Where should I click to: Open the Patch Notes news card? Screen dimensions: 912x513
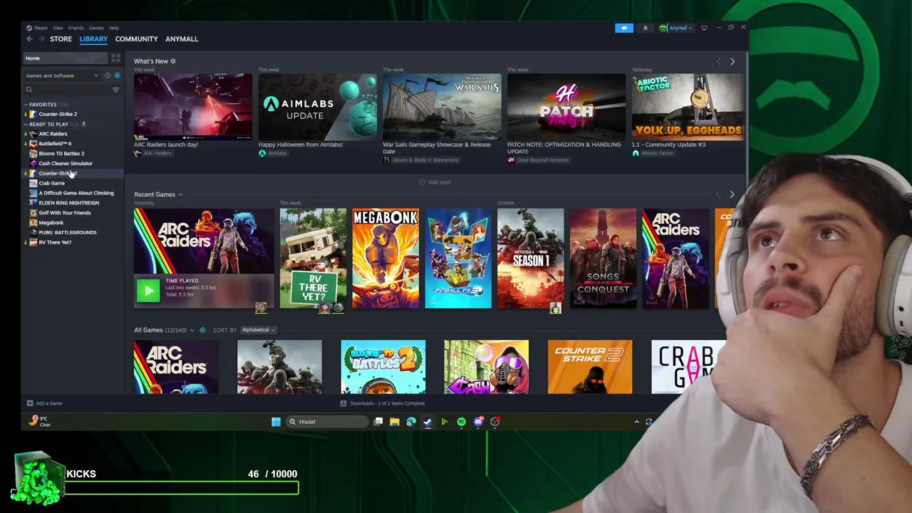(566, 107)
